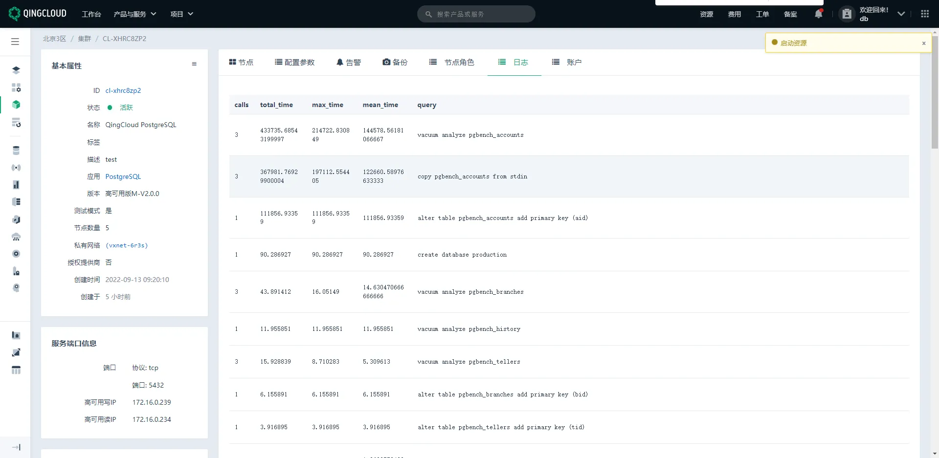The height and width of the screenshot is (458, 939).
Task: Expand the account menu chevron
Action: [901, 14]
